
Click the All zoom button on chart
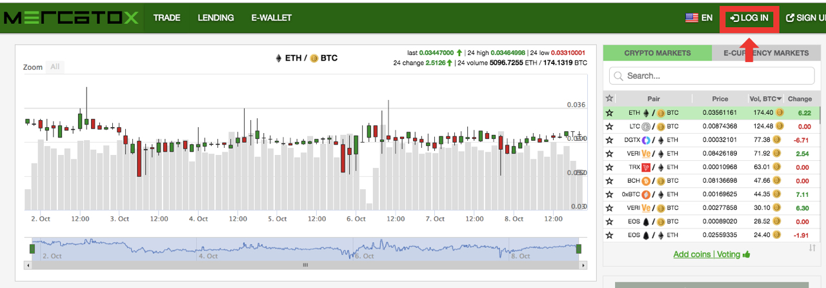(x=55, y=67)
